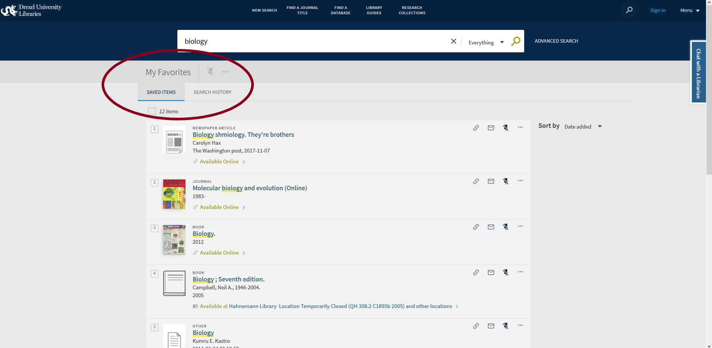712x348 pixels.
Task: Open more actions for Biology Seventh edition
Action: [520, 272]
